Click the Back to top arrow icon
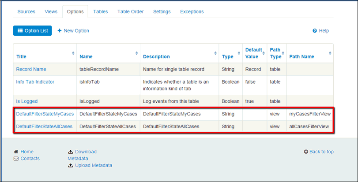The image size is (358, 182). [x=306, y=152]
